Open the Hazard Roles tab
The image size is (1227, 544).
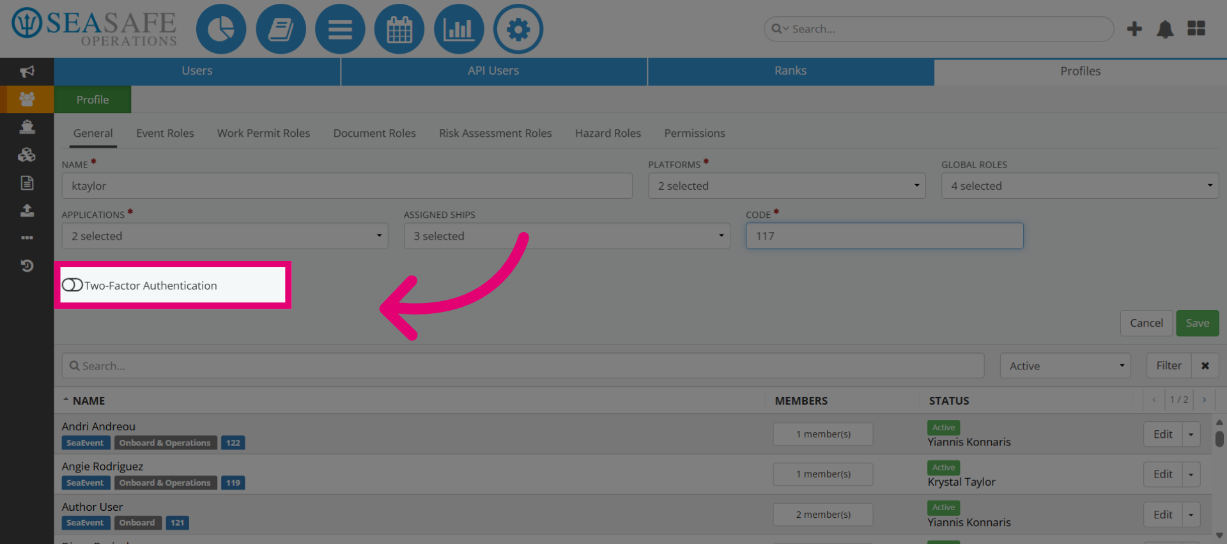608,133
